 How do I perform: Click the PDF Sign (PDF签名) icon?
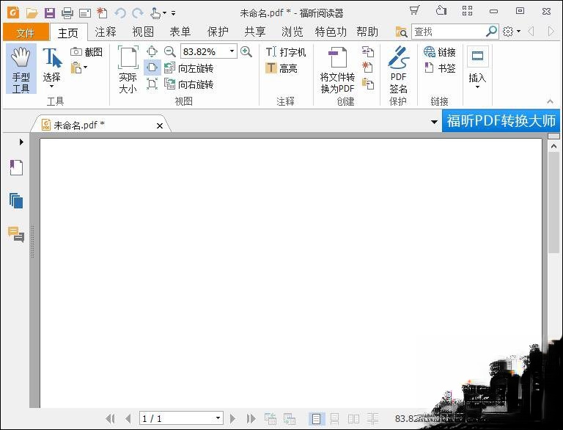point(398,69)
